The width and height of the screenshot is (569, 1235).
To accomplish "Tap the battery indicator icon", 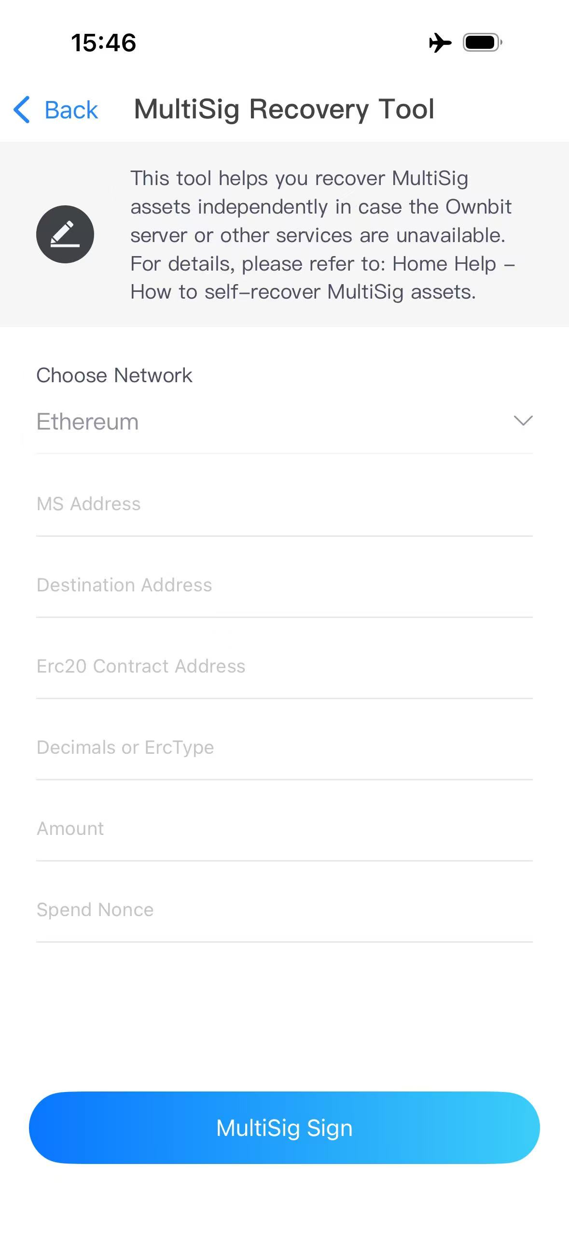I will [482, 43].
